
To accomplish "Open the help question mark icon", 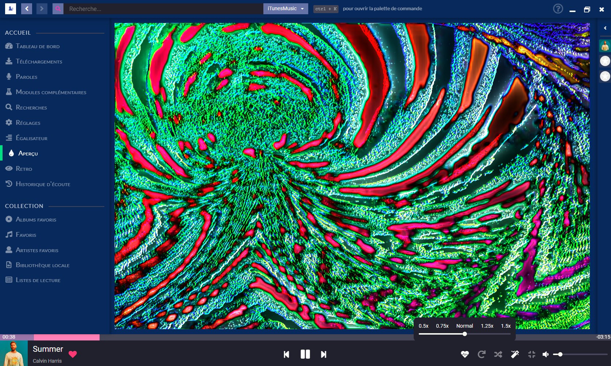I will pos(558,9).
